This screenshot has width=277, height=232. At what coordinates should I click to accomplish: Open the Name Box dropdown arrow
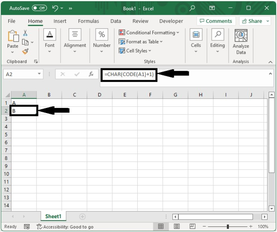coord(39,74)
